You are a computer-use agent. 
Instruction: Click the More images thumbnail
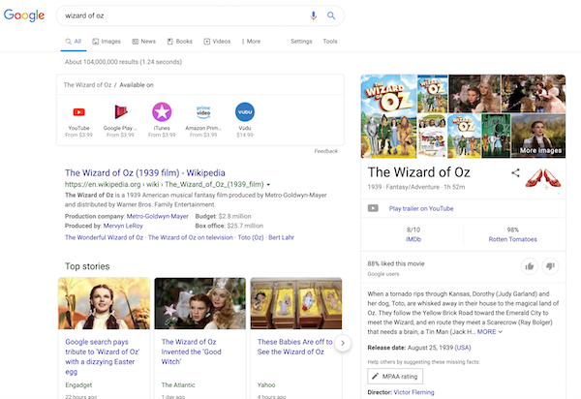point(538,136)
